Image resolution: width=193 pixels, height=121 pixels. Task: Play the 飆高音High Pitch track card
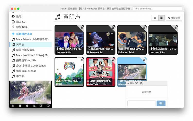[x=101, y=40]
